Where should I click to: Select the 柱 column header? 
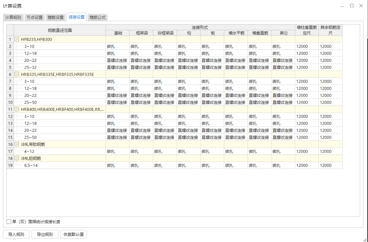click(x=189, y=33)
